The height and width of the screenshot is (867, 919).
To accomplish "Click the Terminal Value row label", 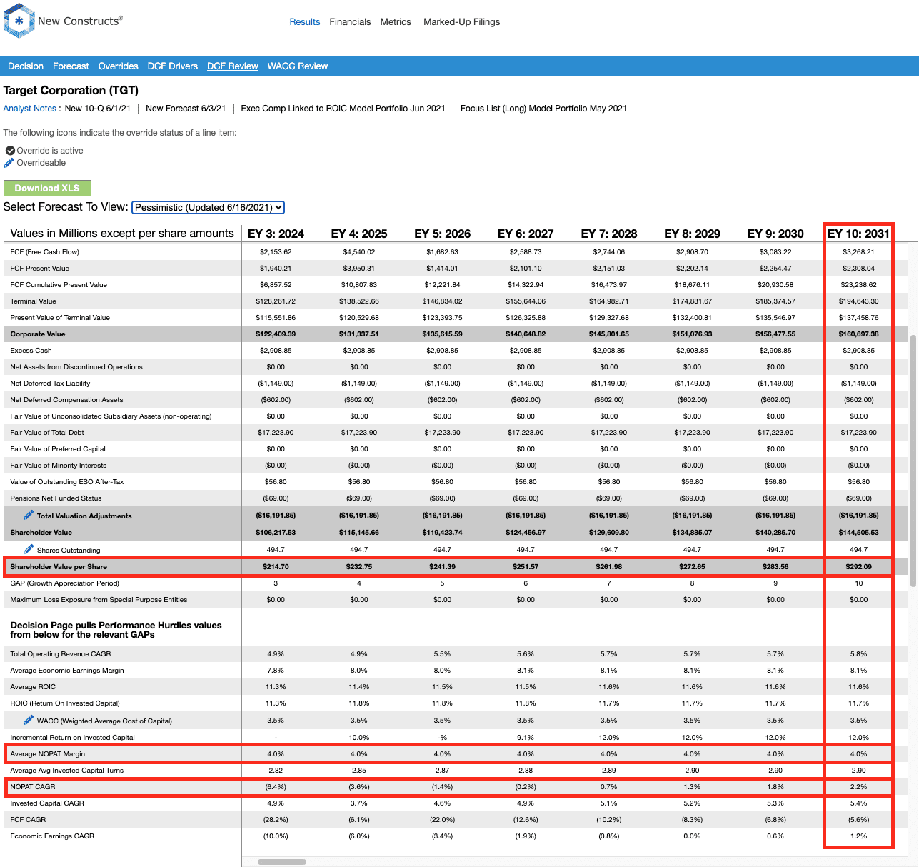I will [33, 301].
